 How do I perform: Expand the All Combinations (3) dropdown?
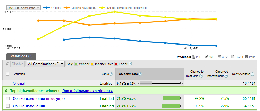click(x=46, y=64)
